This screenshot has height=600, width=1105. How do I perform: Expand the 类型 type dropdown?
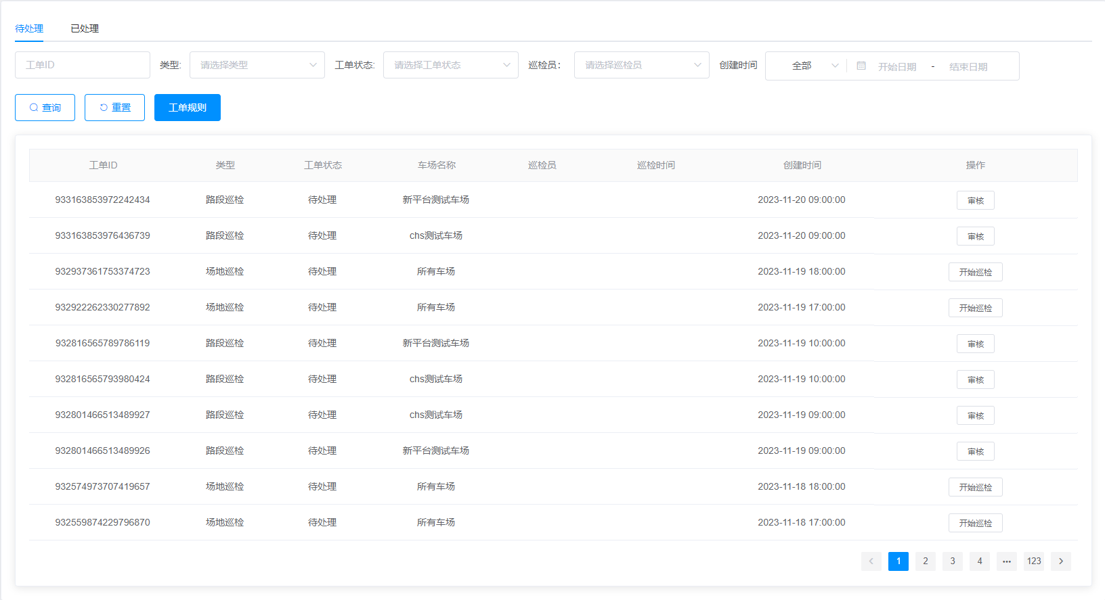coord(257,65)
